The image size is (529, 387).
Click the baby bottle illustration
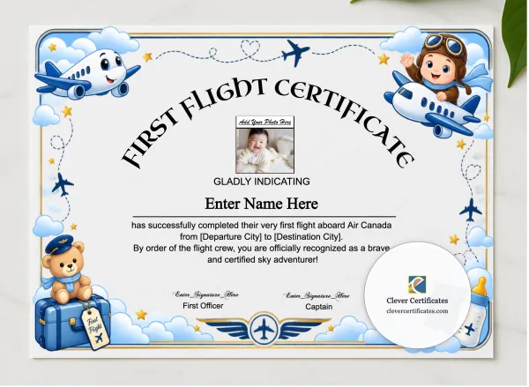coord(476,312)
